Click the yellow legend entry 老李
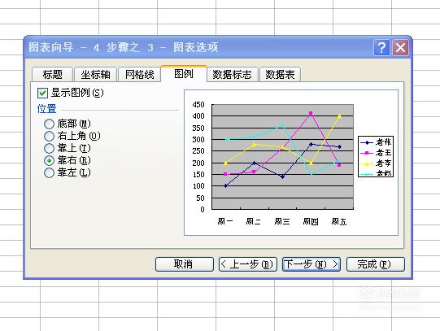Screen dimensions: 440x331 pyautogui.click(x=376, y=163)
